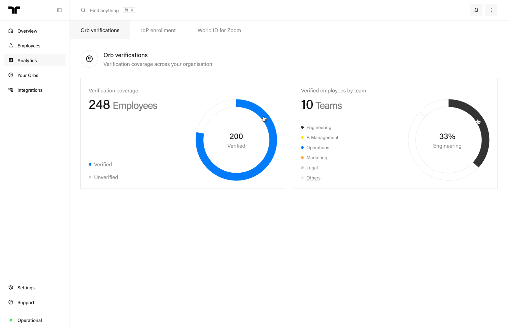Viewport: 508px width, 330px height.
Task: Click the Verification coverage card title
Action: pos(113,91)
